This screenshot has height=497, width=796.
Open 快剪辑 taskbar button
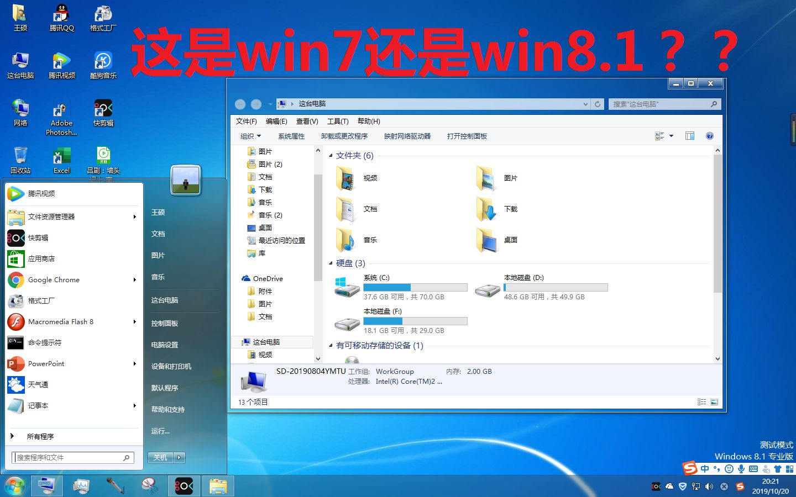184,486
